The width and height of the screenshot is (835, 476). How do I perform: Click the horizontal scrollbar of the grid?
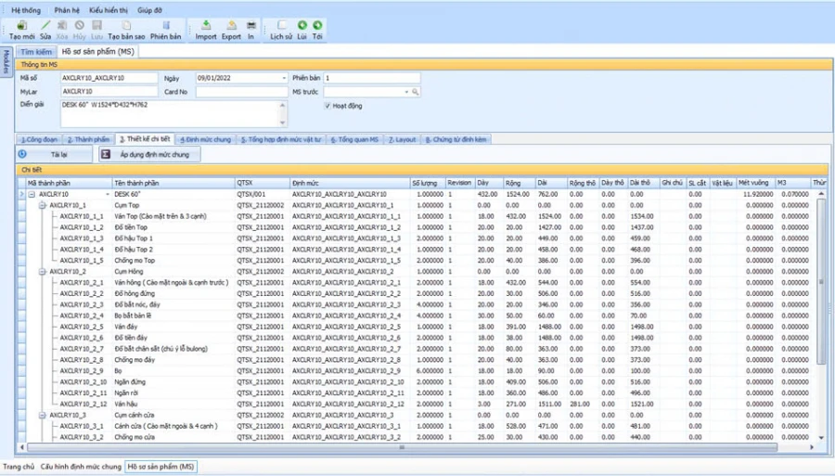[x=402, y=447]
